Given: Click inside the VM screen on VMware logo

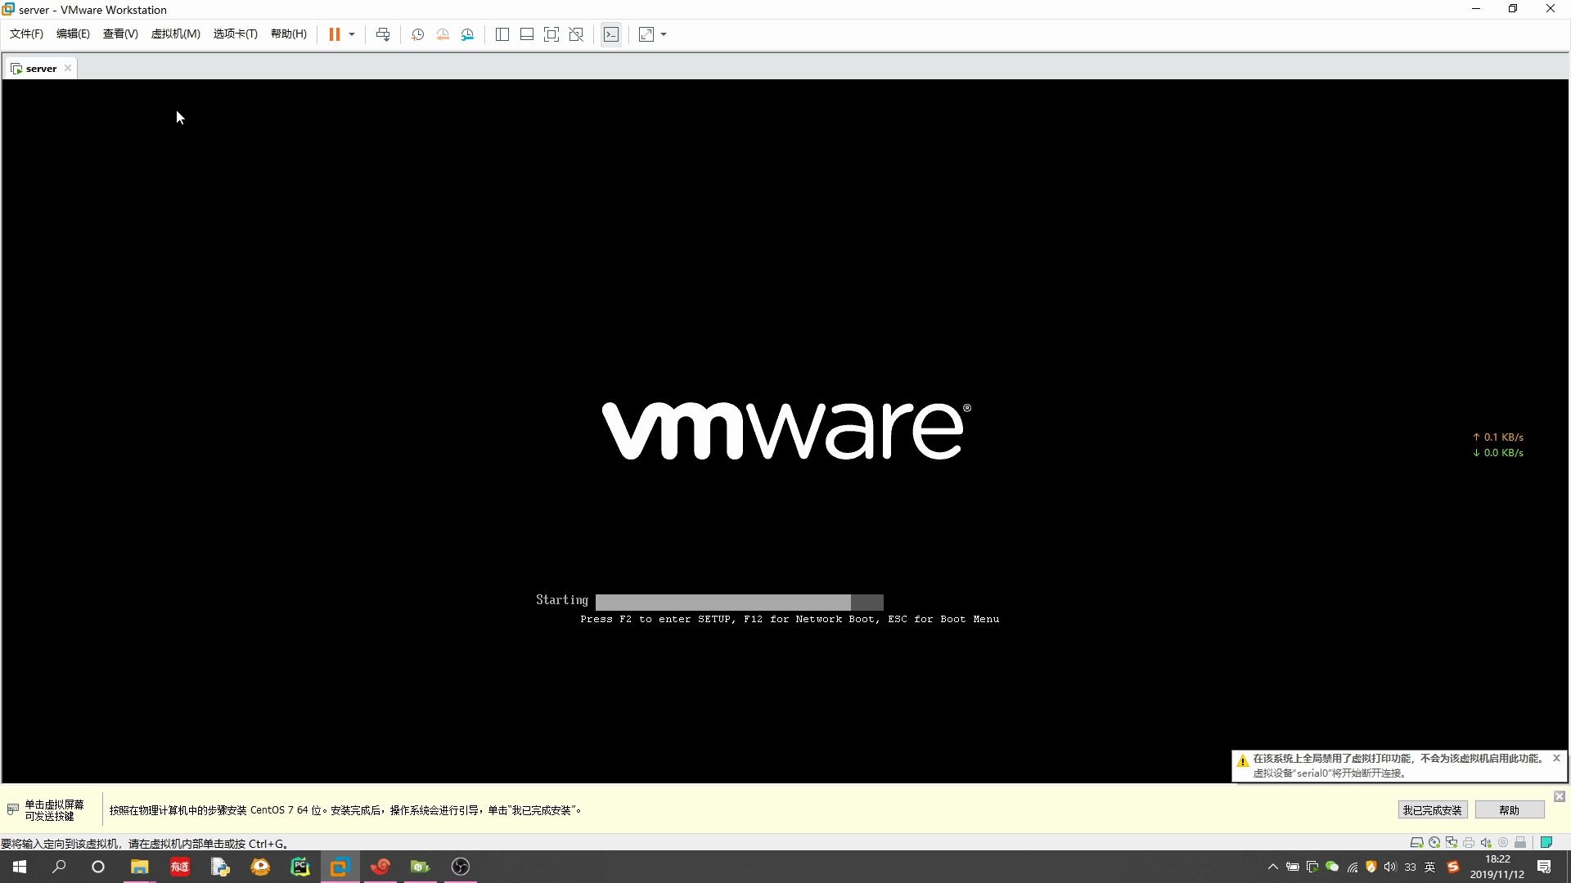Looking at the screenshot, I should coord(786,431).
